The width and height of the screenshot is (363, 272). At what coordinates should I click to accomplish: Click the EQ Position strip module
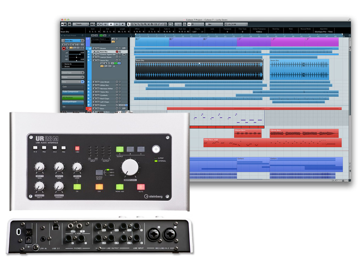(73, 97)
